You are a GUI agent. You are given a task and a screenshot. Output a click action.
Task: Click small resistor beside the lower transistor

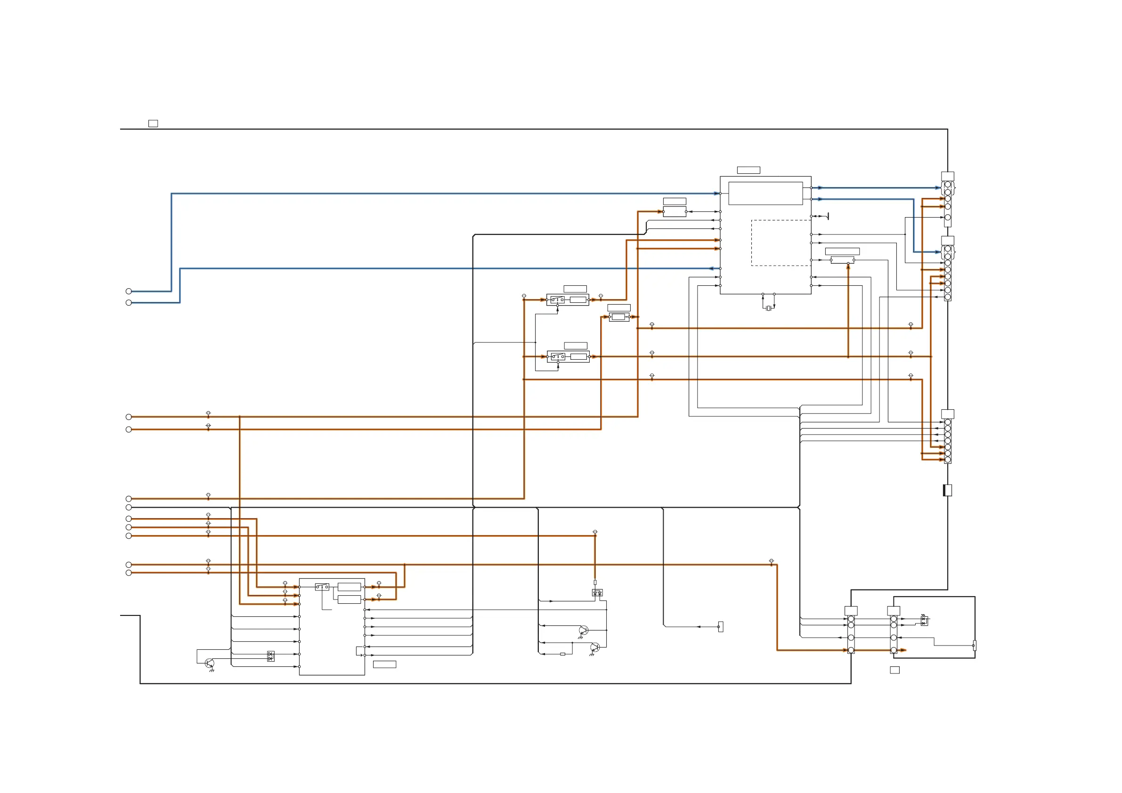(x=562, y=654)
